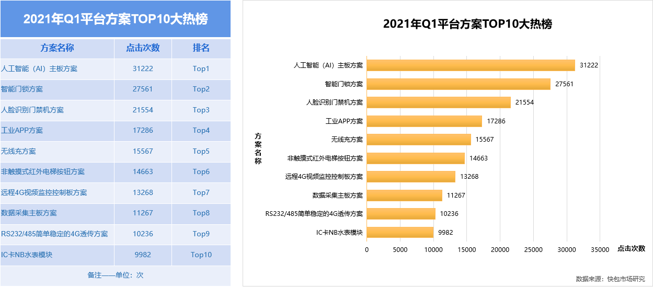Viewport: 653px width, 287px height.
Task: Click the Top6 rank cell
Action: coord(201,172)
